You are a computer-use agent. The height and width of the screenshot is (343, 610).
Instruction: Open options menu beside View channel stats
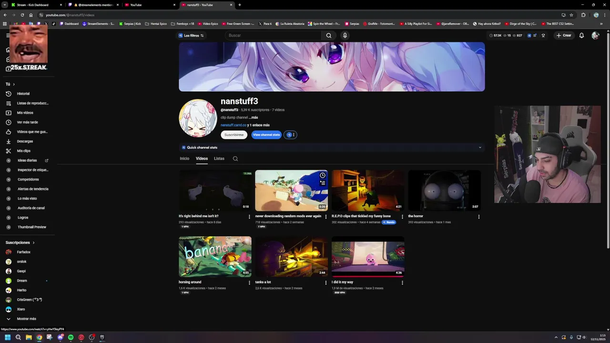tap(290, 135)
